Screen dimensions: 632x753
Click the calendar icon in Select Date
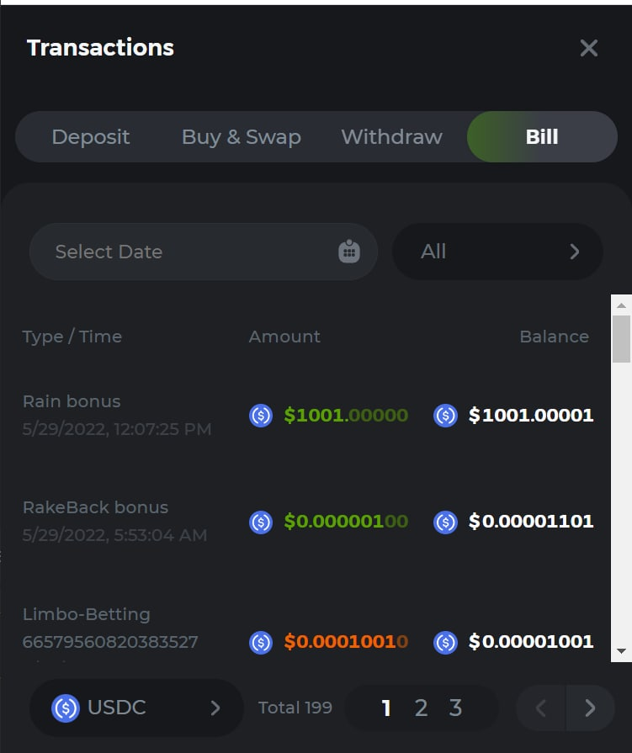(349, 252)
